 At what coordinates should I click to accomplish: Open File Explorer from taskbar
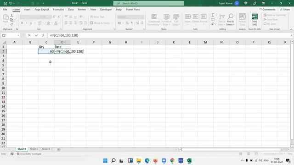[139, 160]
